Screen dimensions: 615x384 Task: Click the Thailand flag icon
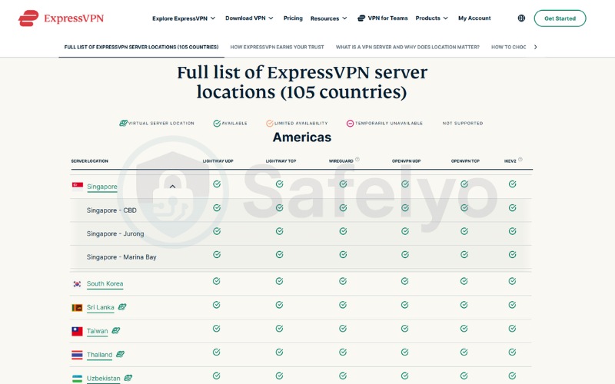pyautogui.click(x=77, y=355)
